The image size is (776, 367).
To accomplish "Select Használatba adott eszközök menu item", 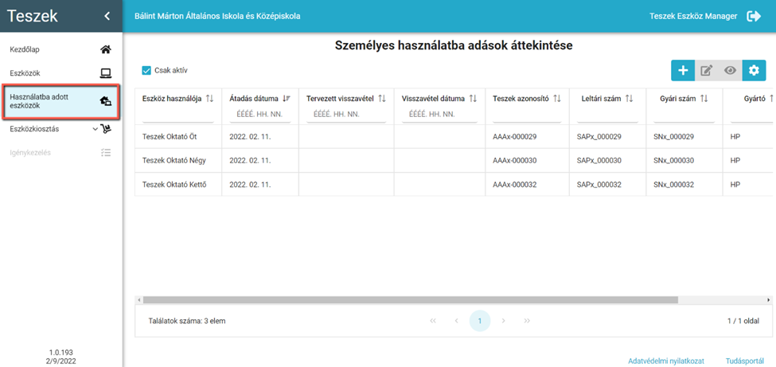I will (60, 102).
